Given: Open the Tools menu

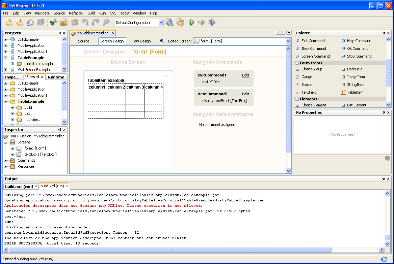Looking at the screenshot, I should click(x=124, y=13).
